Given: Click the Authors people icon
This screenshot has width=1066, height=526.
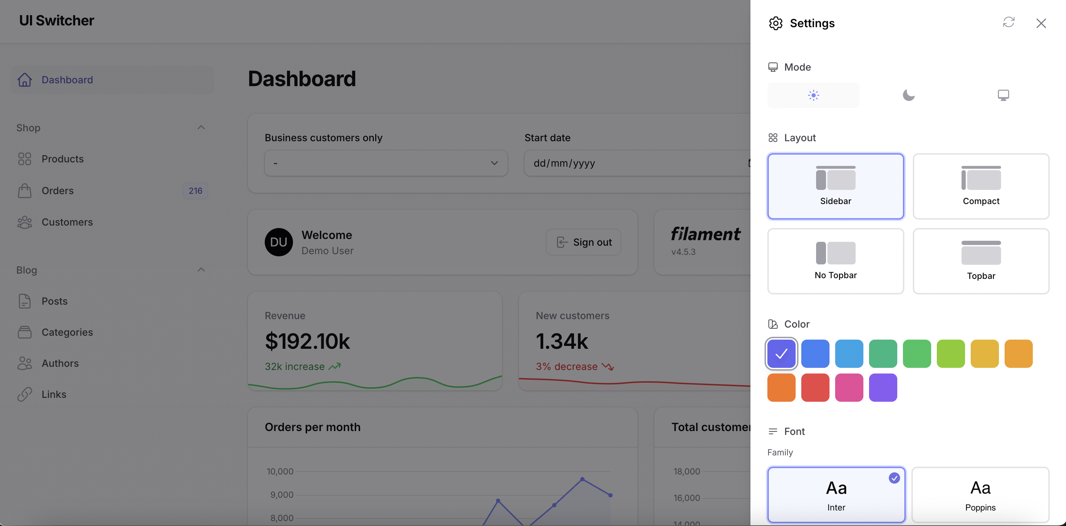Looking at the screenshot, I should pyautogui.click(x=24, y=363).
